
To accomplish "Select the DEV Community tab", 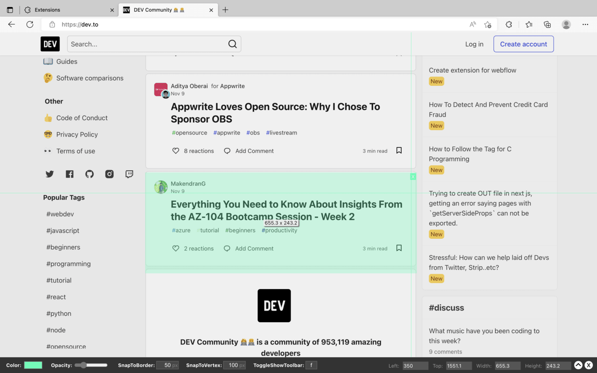I will point(168,10).
